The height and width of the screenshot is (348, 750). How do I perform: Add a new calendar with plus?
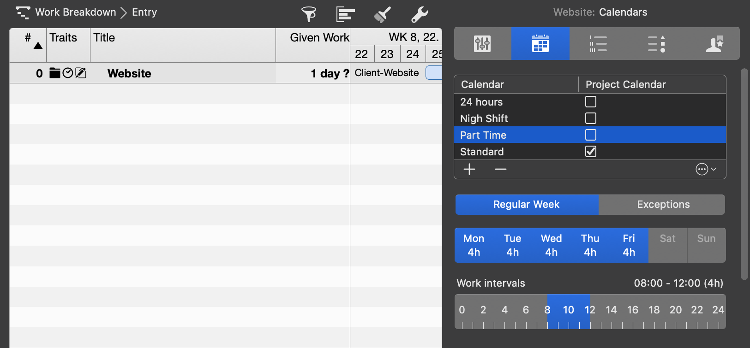[x=469, y=170]
